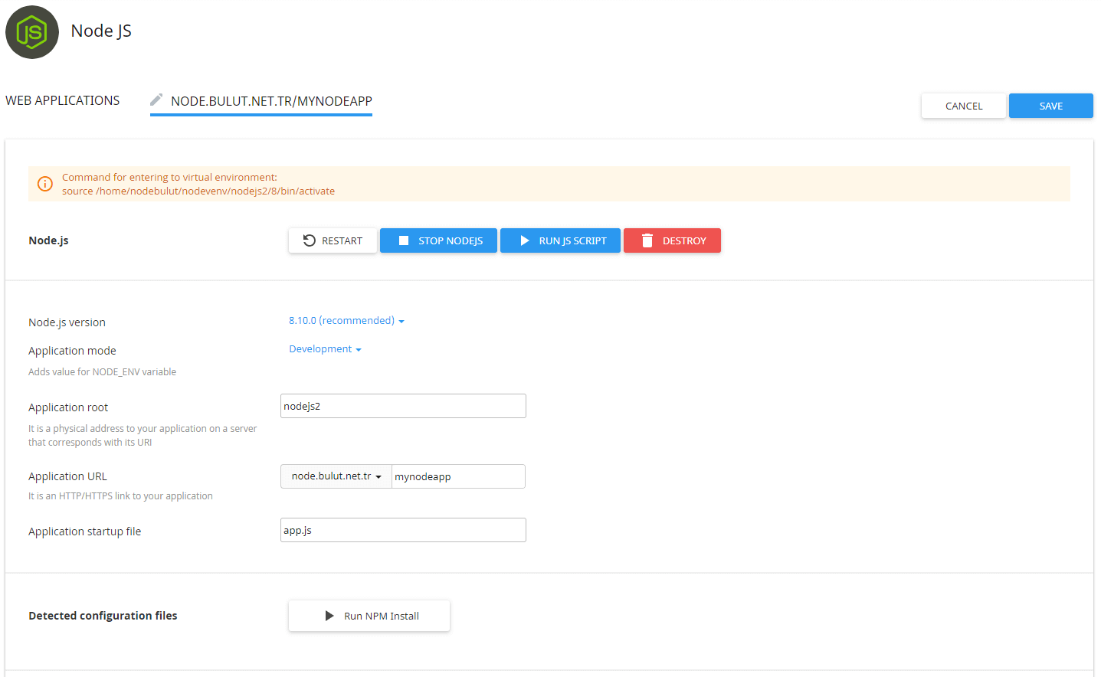Focus the mynodeapp URL path field

458,476
